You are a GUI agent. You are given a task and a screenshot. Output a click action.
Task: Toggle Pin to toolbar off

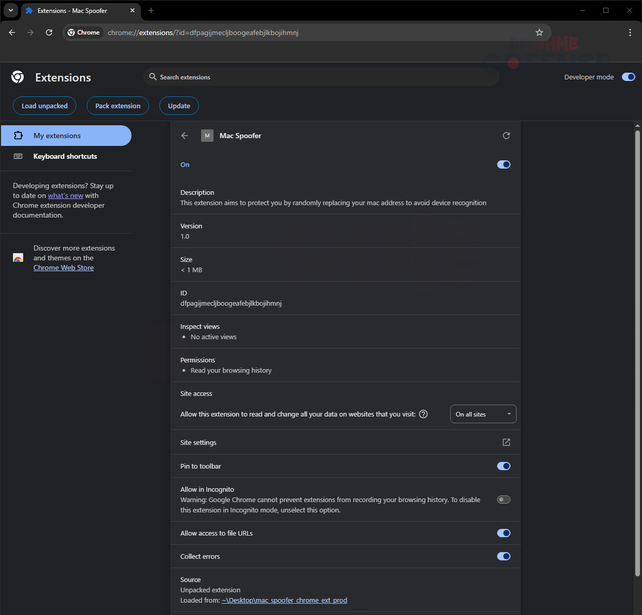point(503,466)
